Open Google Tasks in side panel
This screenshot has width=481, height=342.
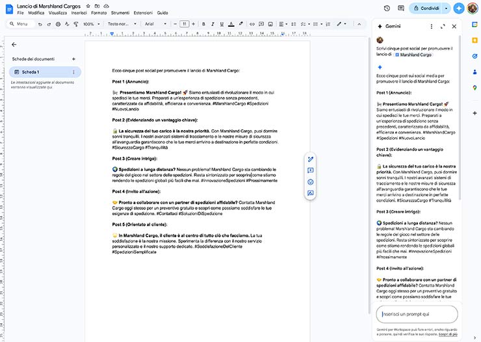click(x=474, y=56)
